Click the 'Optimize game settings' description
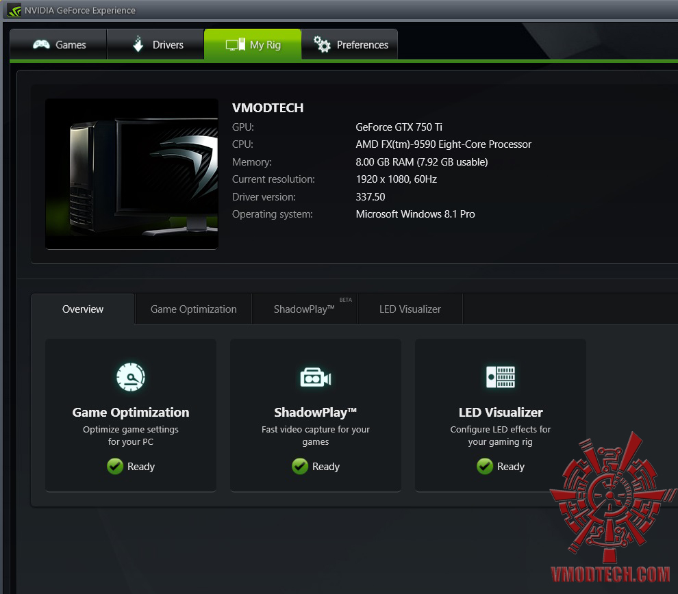Screen dimensions: 678x594 point(131,435)
